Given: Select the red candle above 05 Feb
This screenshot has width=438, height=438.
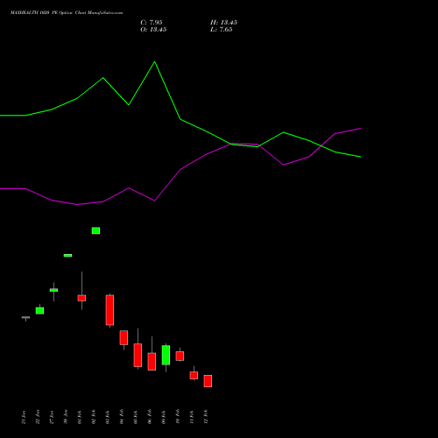Looking at the screenshot, I should (138, 355).
